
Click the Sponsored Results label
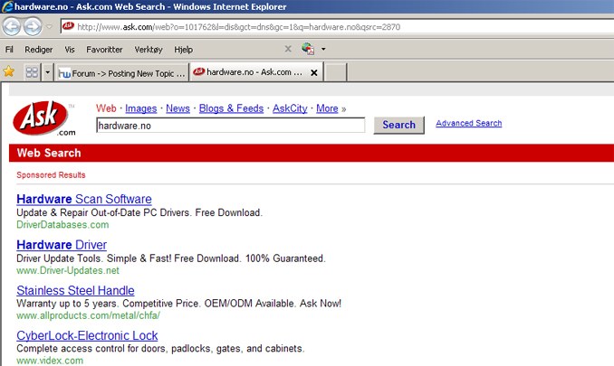tap(51, 175)
